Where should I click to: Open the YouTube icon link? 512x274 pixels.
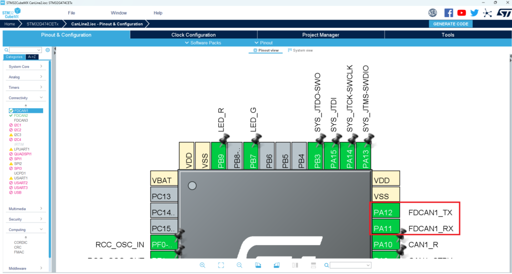[x=461, y=13]
